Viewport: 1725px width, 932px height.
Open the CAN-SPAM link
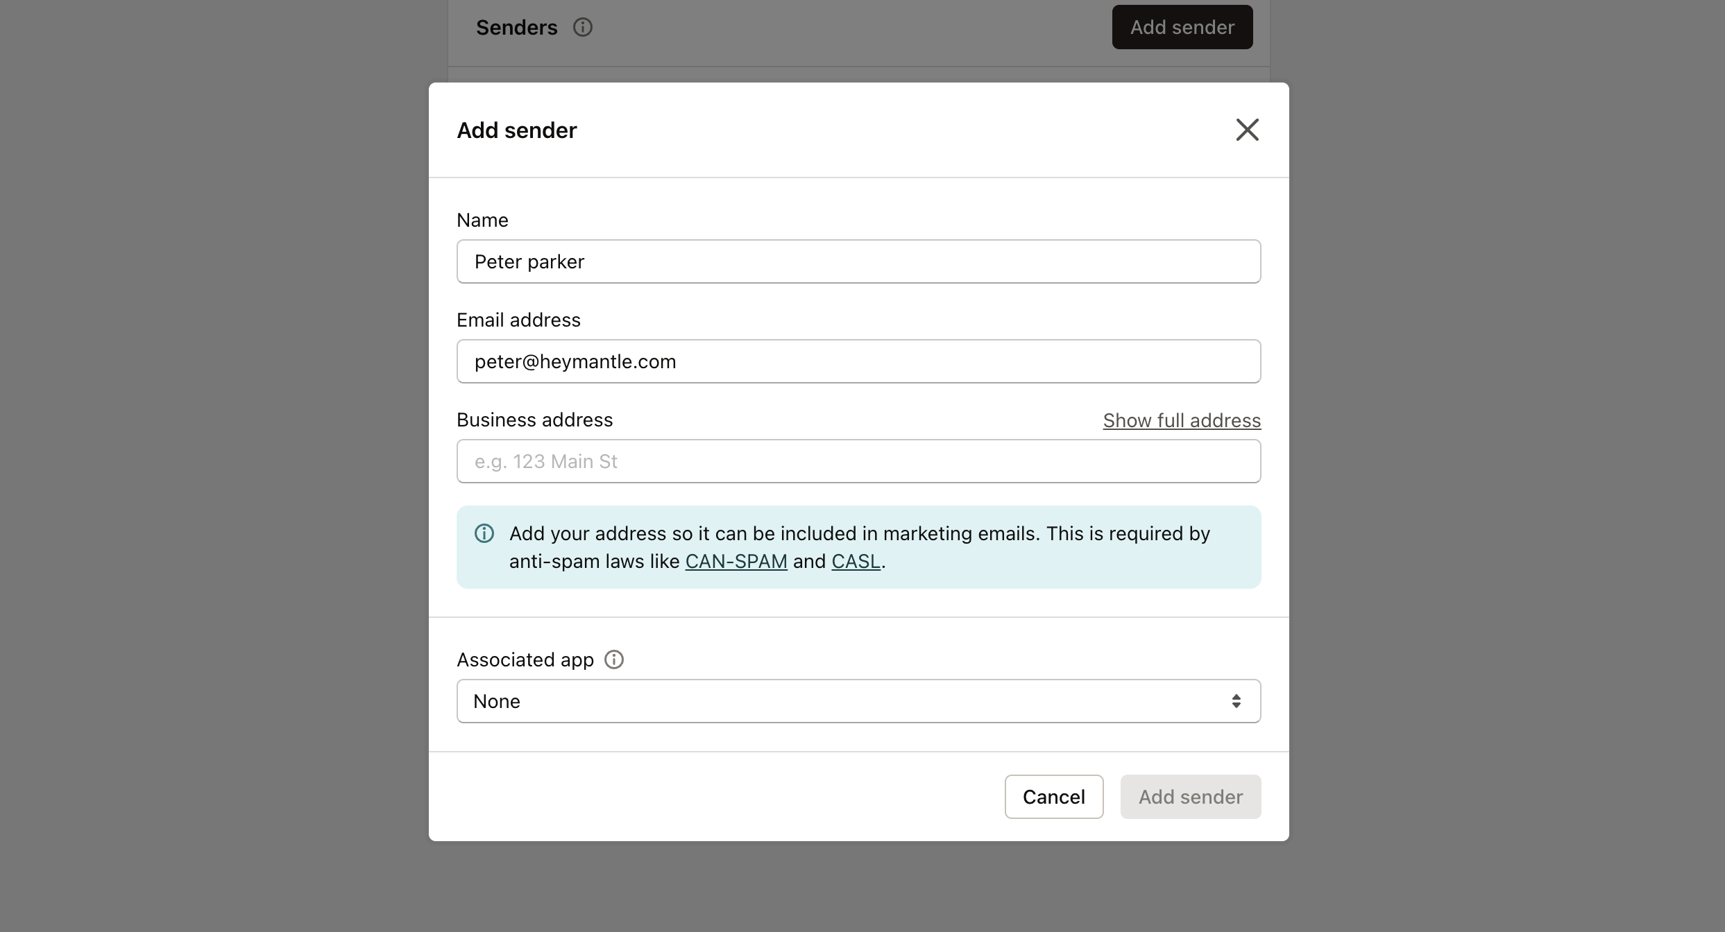point(736,561)
